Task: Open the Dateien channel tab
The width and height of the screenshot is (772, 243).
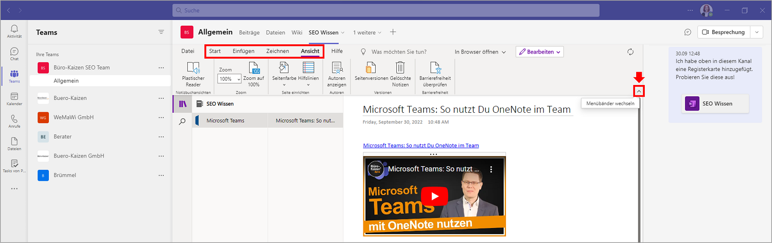Action: [x=275, y=32]
